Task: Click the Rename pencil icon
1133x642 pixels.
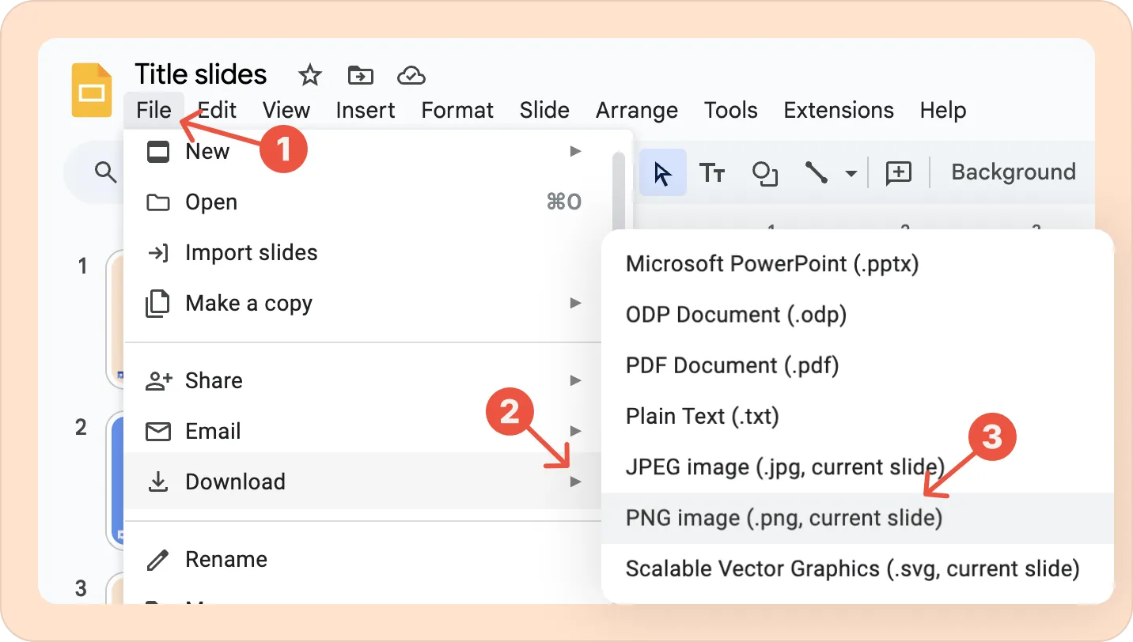Action: click(158, 560)
